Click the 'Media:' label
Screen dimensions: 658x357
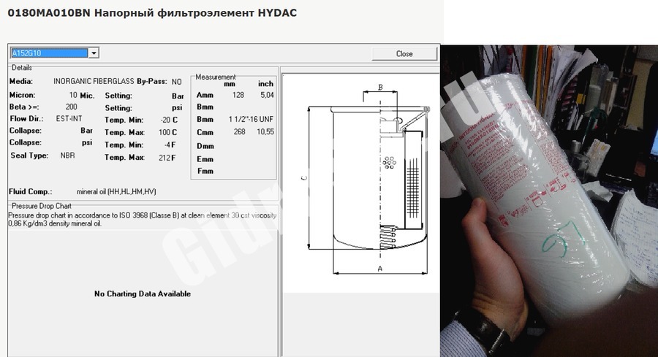click(x=21, y=81)
